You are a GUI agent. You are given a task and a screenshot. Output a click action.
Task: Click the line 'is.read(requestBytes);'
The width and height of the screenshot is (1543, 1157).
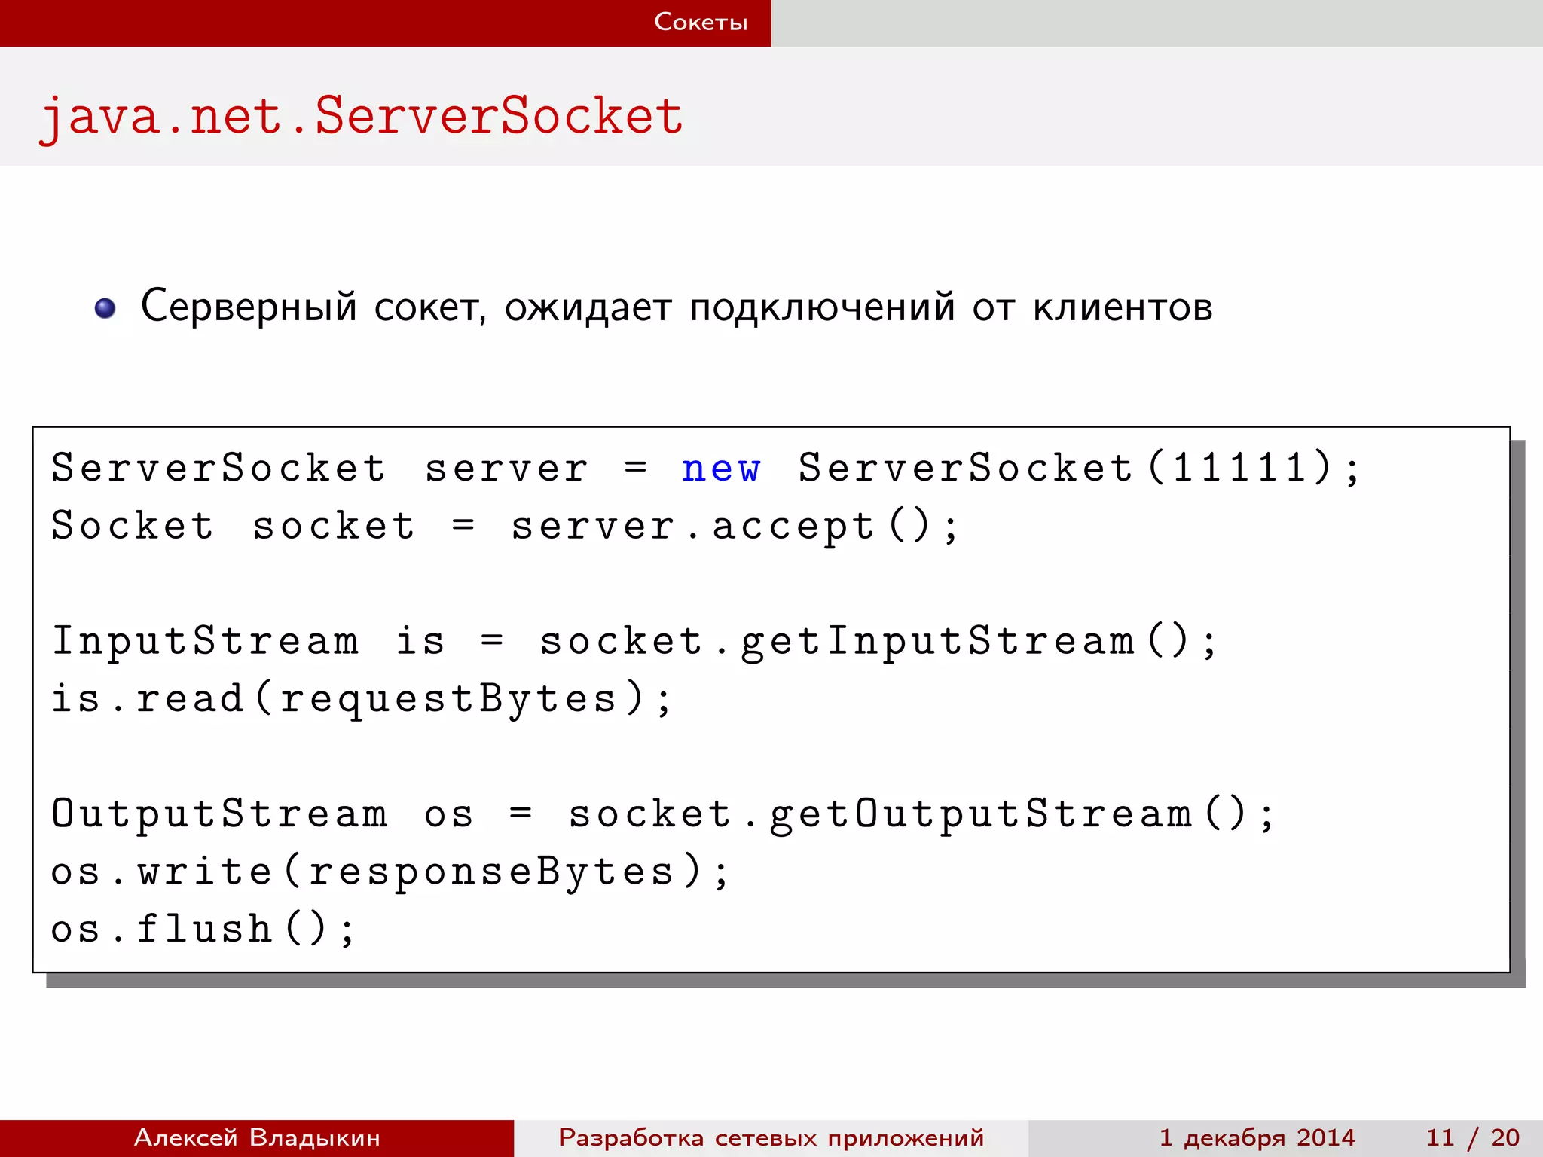361,699
